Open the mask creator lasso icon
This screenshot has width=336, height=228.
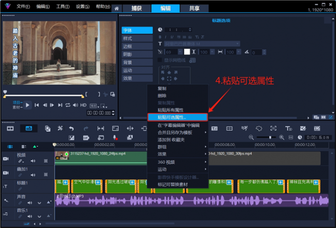(259, 128)
